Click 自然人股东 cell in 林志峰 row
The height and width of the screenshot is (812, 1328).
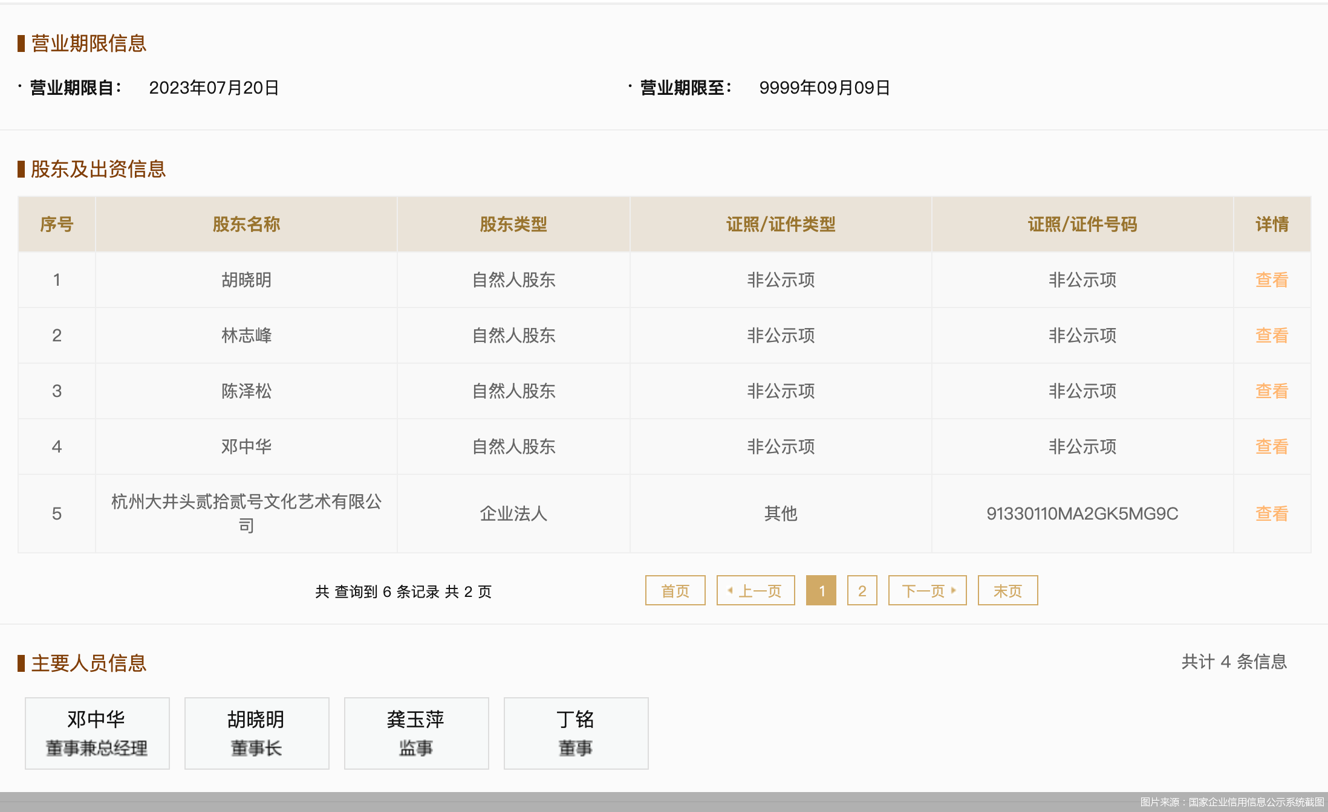coord(513,335)
